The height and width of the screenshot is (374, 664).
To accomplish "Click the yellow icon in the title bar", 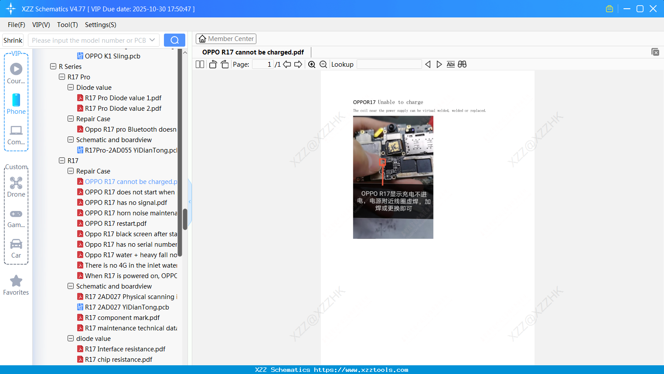I will tap(610, 9).
